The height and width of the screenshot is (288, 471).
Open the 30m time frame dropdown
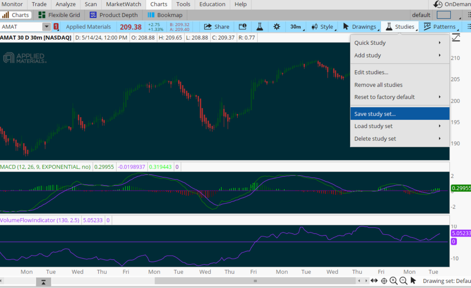[297, 27]
